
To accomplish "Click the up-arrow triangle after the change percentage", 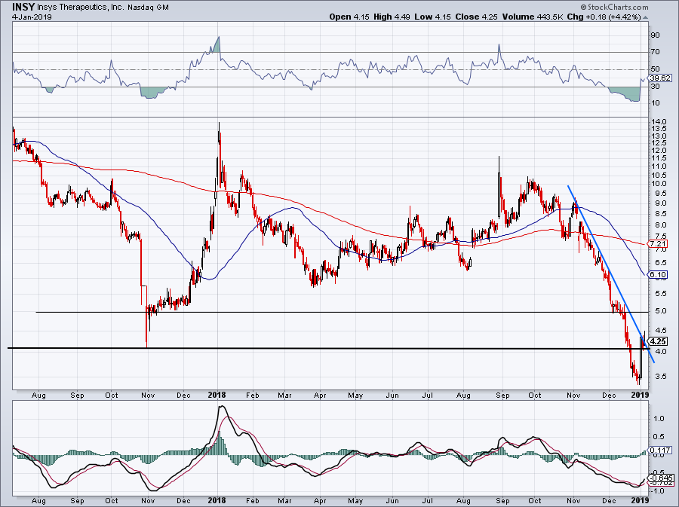I will 645,17.
